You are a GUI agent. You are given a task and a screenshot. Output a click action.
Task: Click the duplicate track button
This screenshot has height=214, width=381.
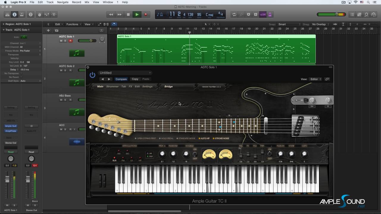tap(57, 30)
